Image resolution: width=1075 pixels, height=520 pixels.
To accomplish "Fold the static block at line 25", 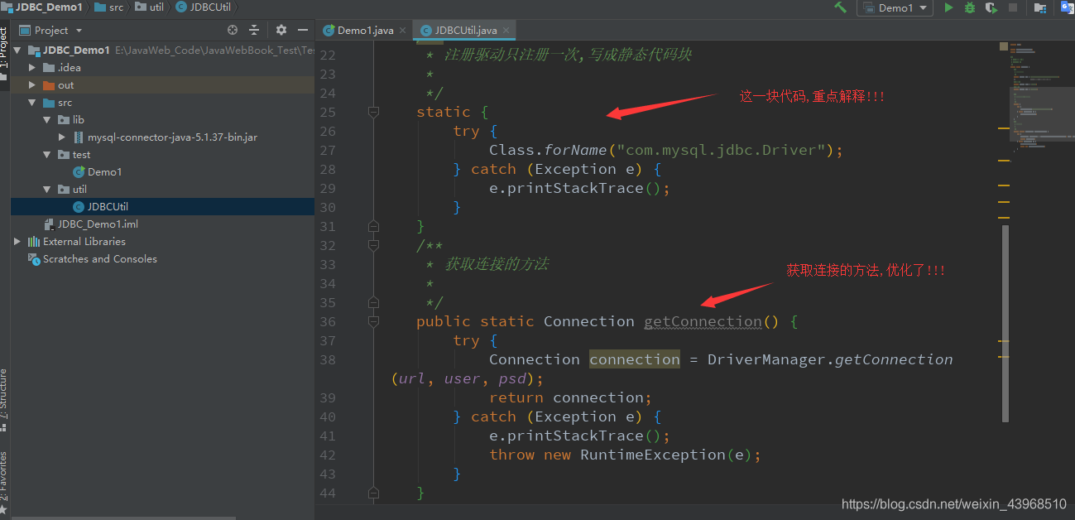I will pyautogui.click(x=373, y=112).
